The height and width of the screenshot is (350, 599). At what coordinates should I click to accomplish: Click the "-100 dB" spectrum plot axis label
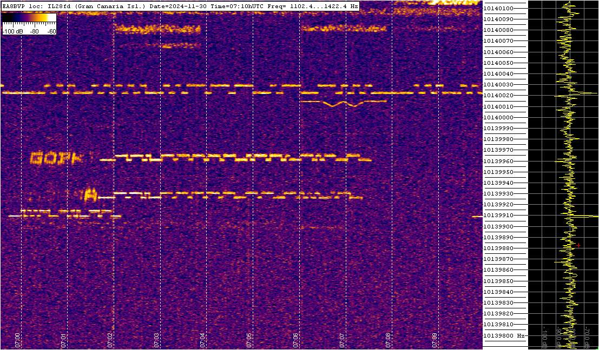coord(545,336)
